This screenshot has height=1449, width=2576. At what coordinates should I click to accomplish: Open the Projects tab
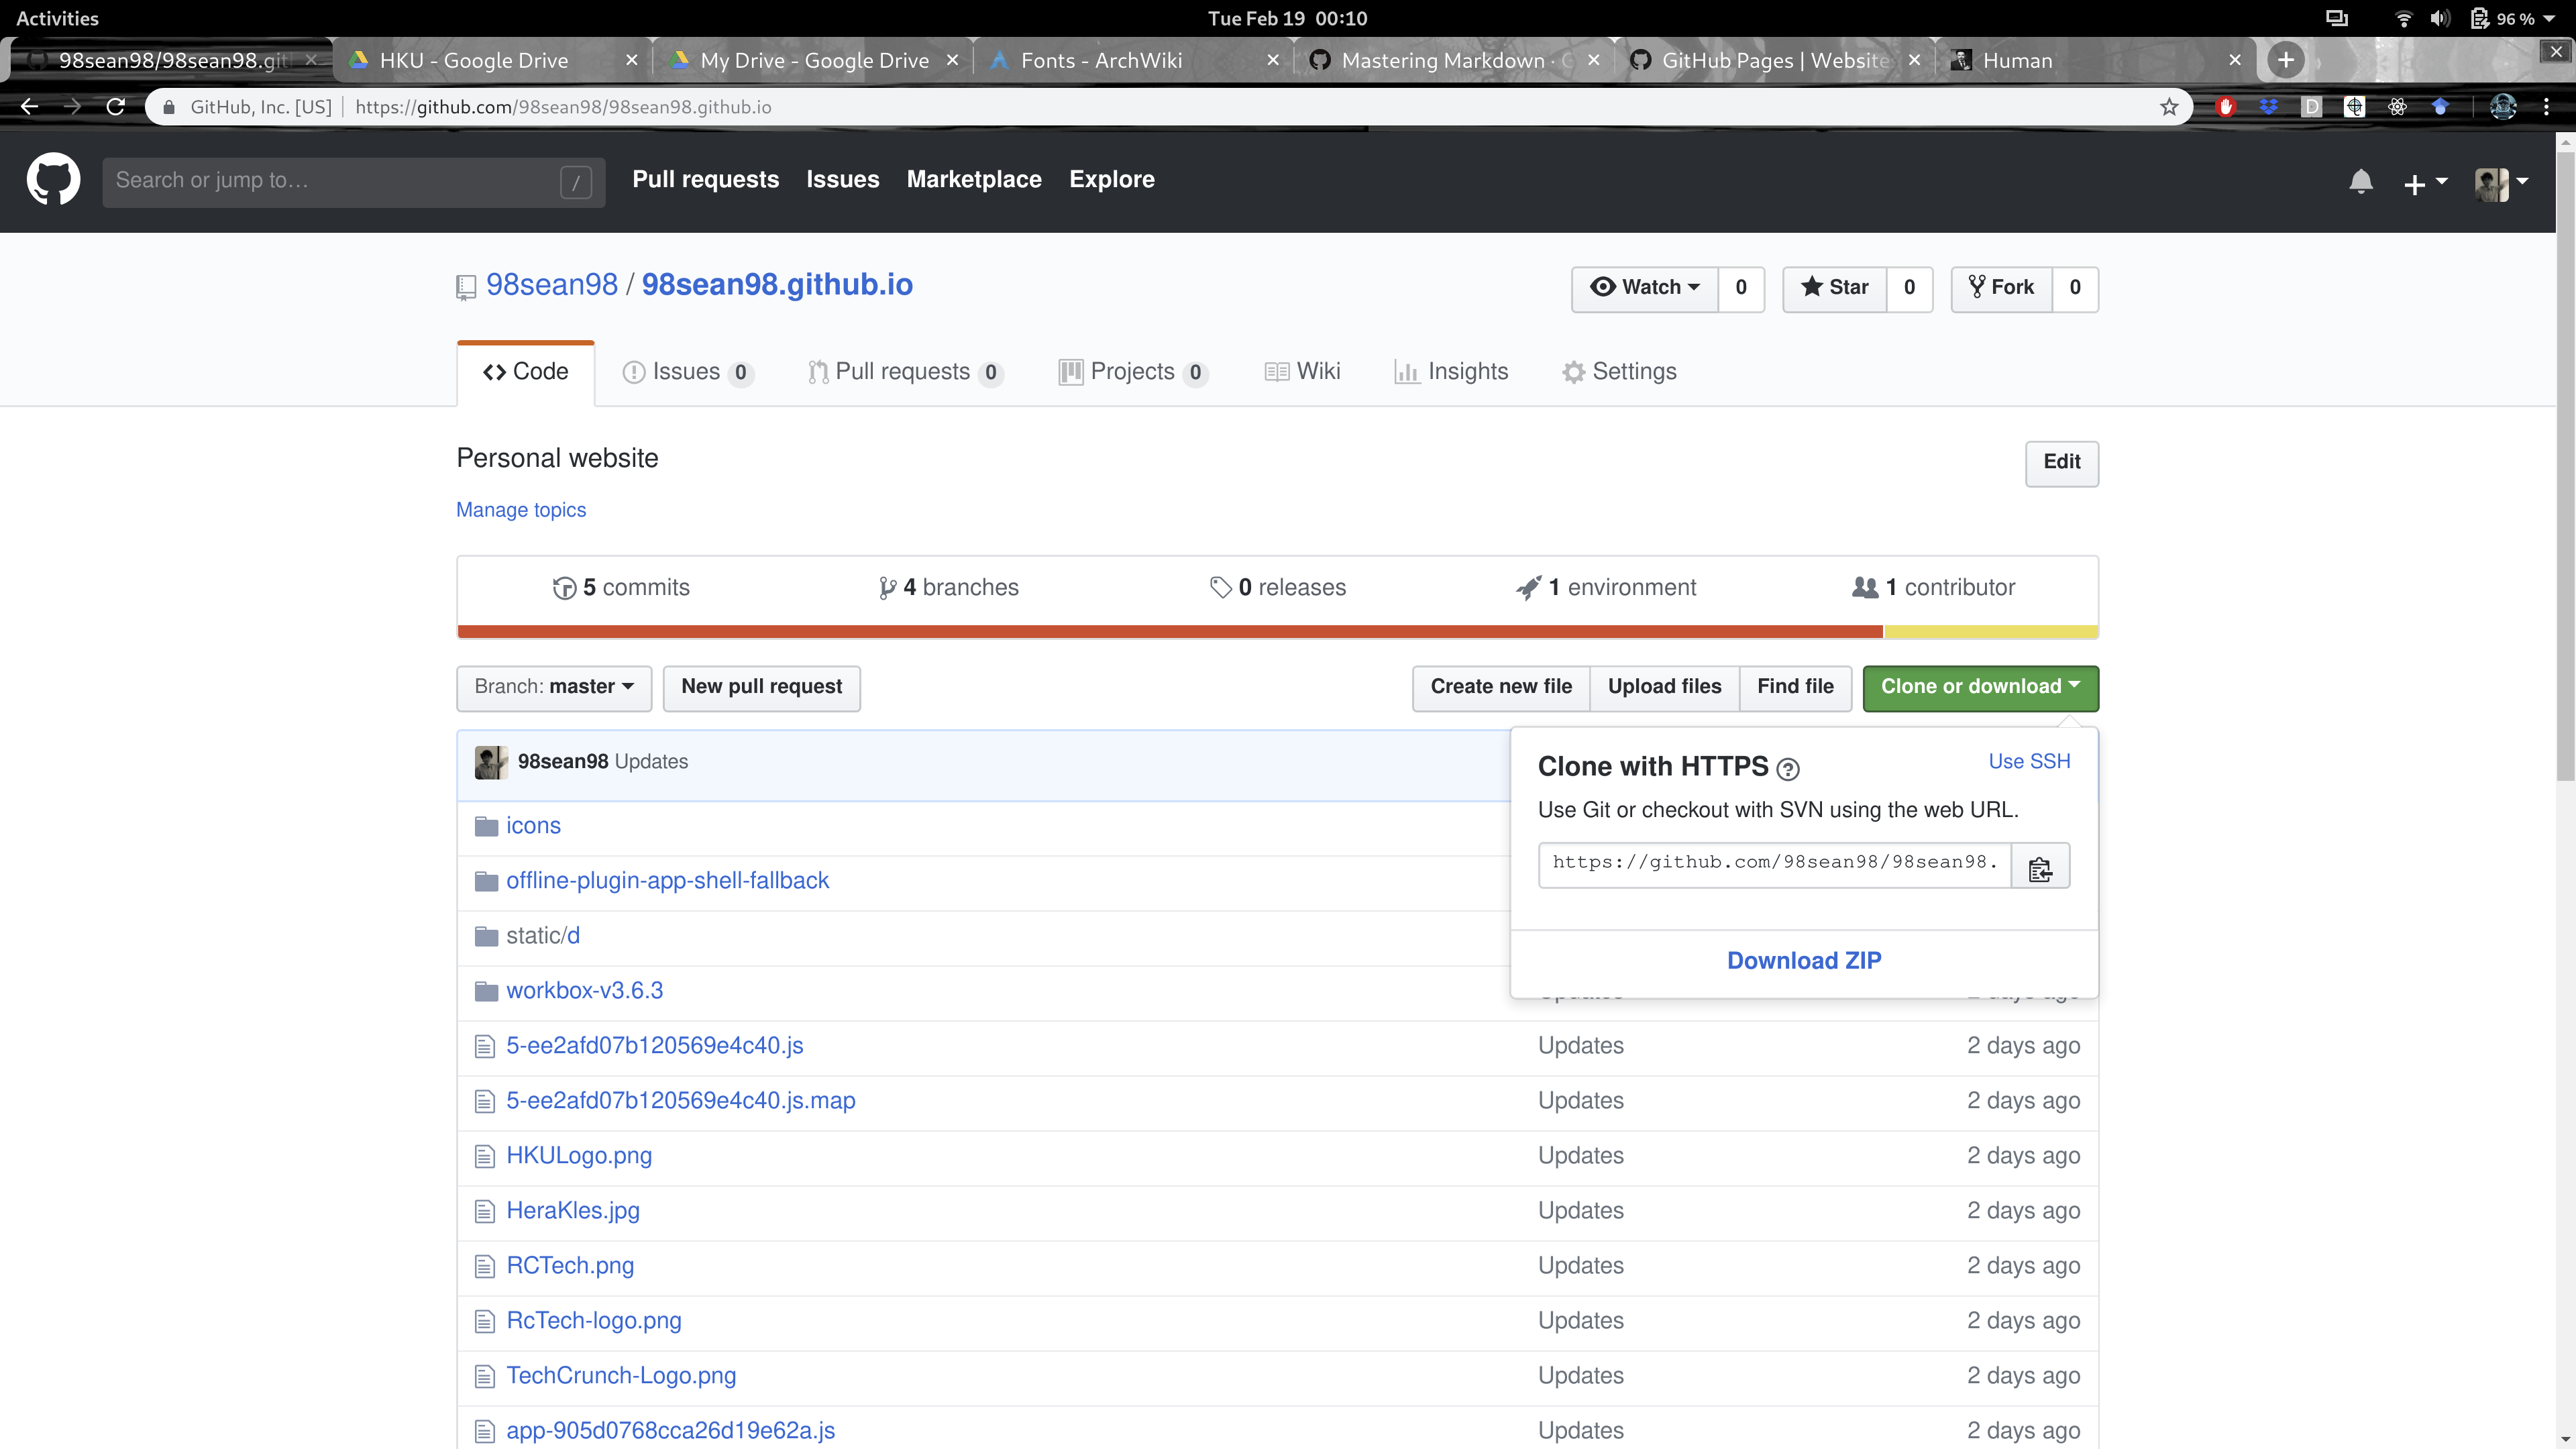pyautogui.click(x=1133, y=373)
